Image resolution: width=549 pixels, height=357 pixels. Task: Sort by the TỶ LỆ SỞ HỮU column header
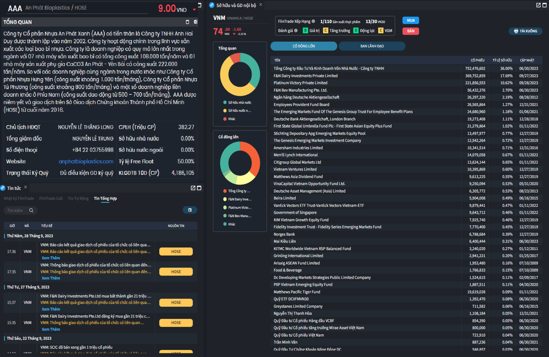(x=502, y=60)
